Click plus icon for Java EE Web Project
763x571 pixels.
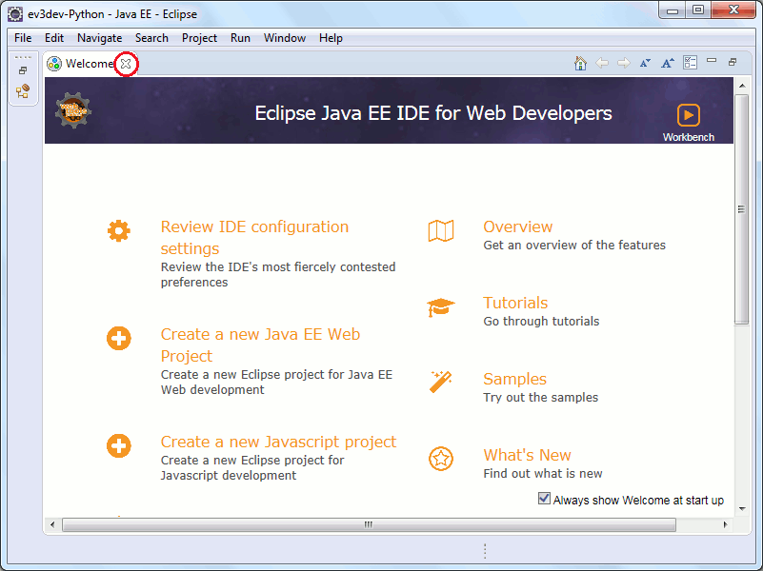pyautogui.click(x=119, y=338)
